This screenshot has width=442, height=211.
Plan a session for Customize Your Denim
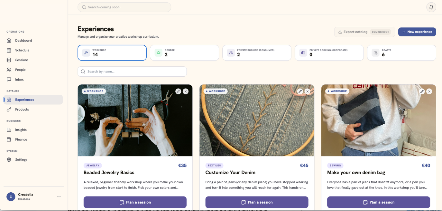[x=257, y=202]
